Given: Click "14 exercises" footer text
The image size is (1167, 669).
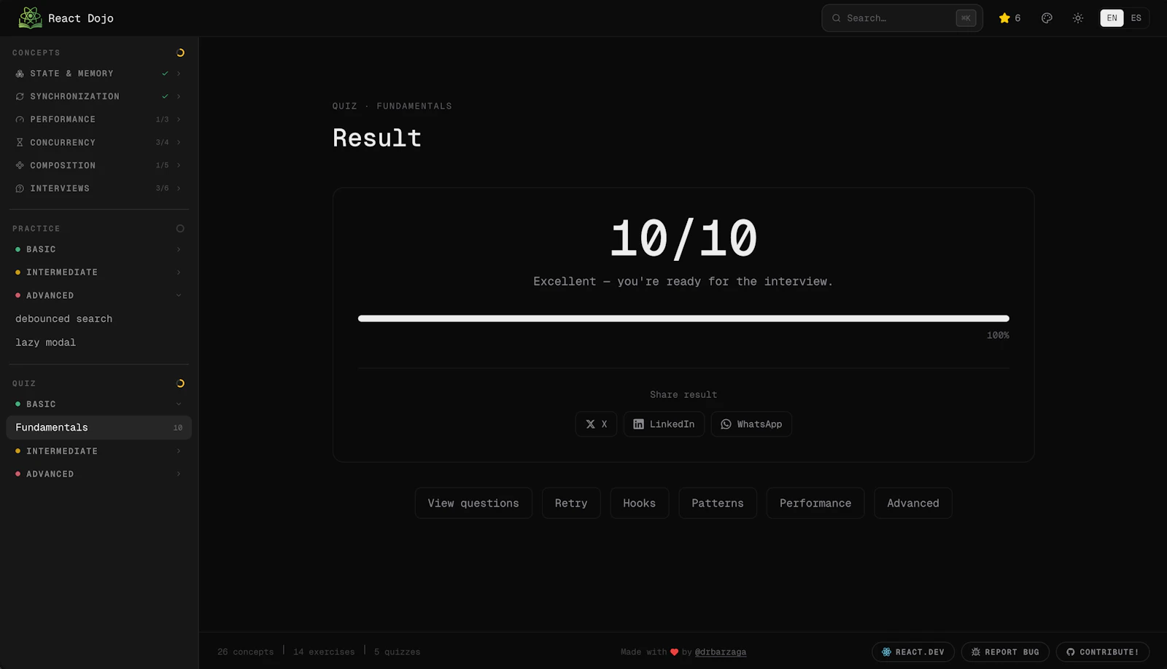Looking at the screenshot, I should [324, 652].
